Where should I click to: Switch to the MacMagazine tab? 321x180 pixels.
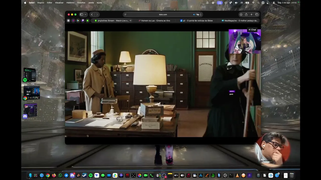tap(239, 21)
